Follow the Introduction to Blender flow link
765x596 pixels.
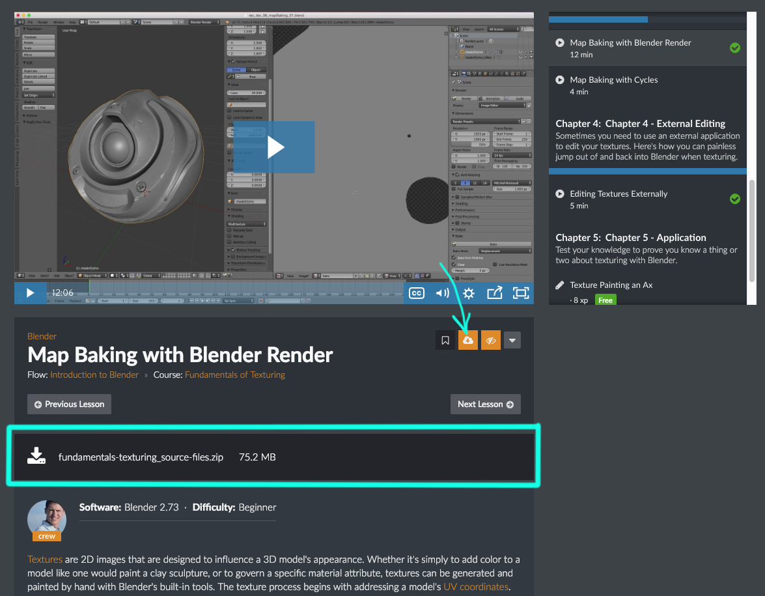coord(94,375)
